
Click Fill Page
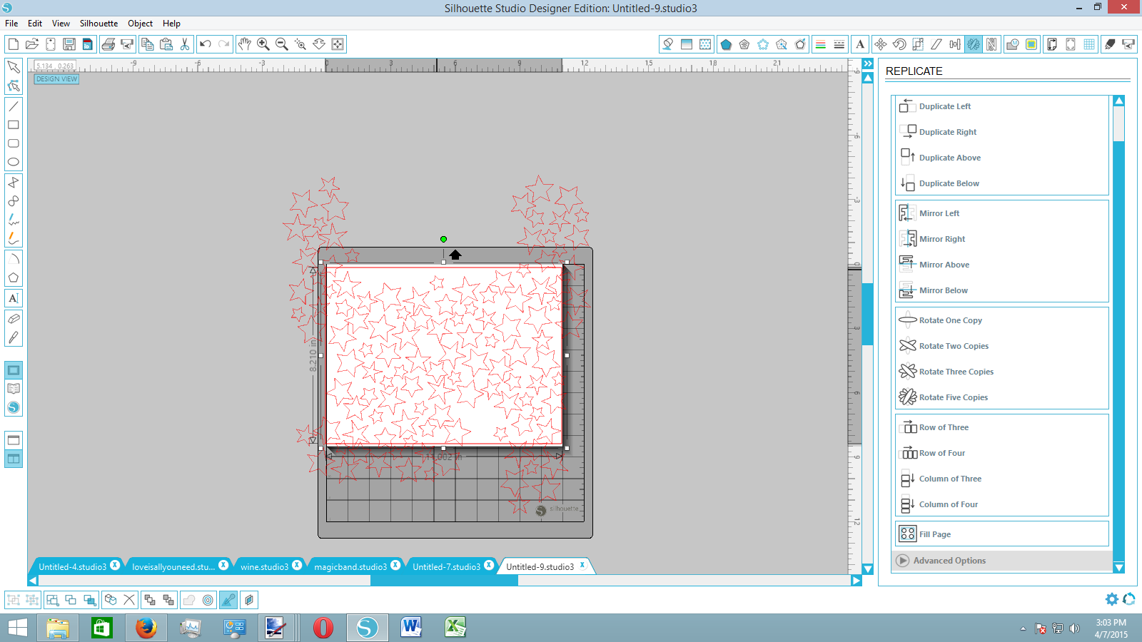[x=1002, y=534]
